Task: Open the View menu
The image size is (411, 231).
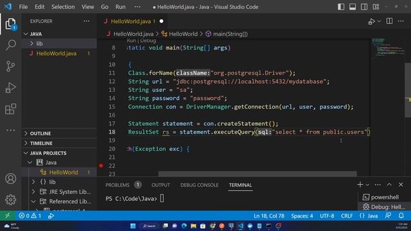Action: pyautogui.click(x=88, y=7)
